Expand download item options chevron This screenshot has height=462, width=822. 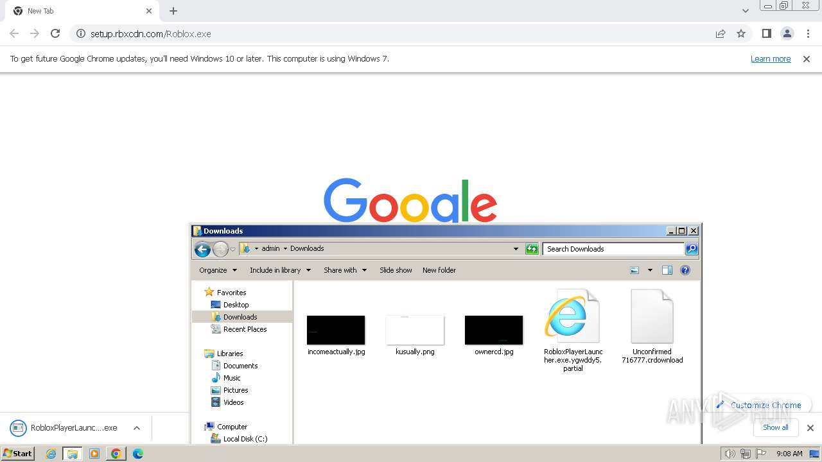tap(137, 428)
